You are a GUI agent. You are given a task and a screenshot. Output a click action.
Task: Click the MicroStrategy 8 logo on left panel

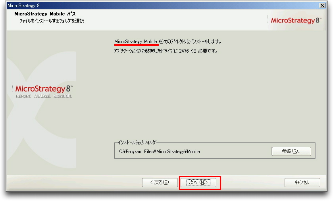44,89
